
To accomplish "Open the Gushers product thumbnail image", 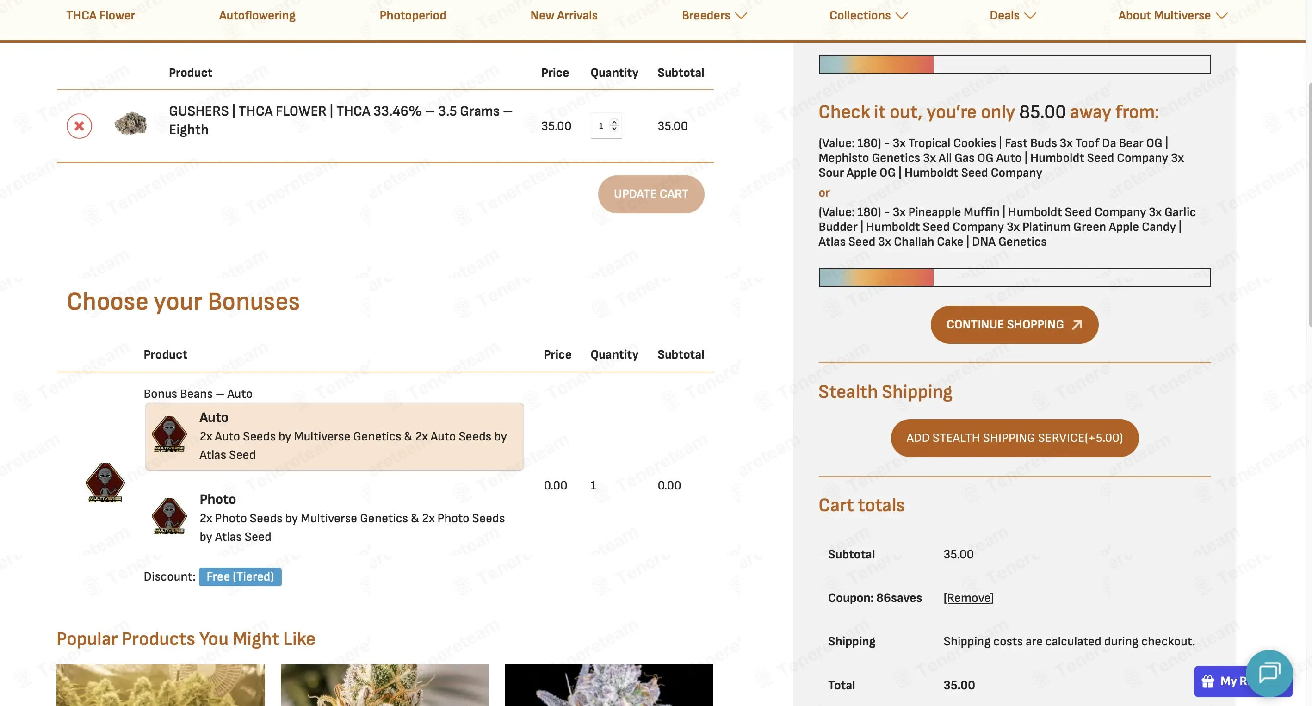I will (x=130, y=123).
